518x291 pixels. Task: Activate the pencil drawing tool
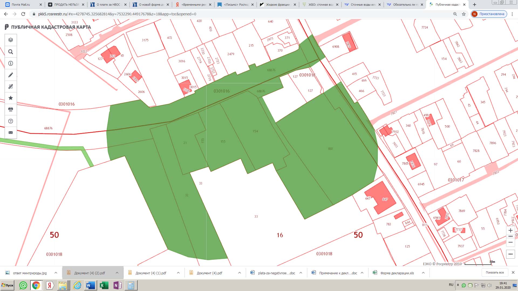(11, 75)
